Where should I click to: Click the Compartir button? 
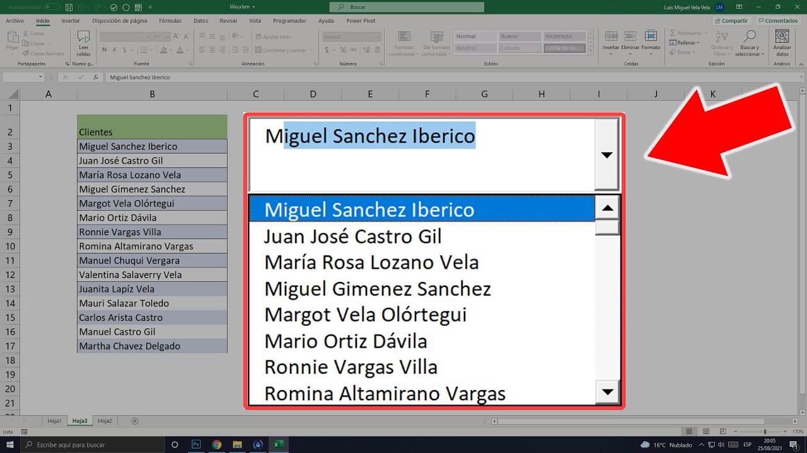pyautogui.click(x=731, y=20)
